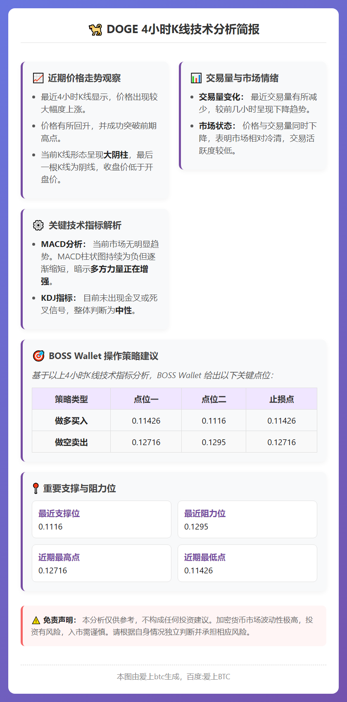Image resolution: width=347 pixels, height=702 pixels.
Task: Click the bullet 最近4小时K线显示
Action: click(99, 103)
